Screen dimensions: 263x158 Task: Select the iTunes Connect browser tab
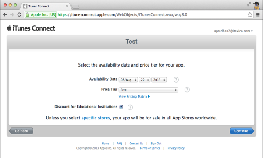[x=45, y=6]
